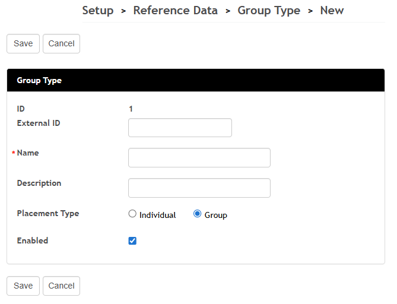
Task: Click the top Save button
Action: [23, 43]
